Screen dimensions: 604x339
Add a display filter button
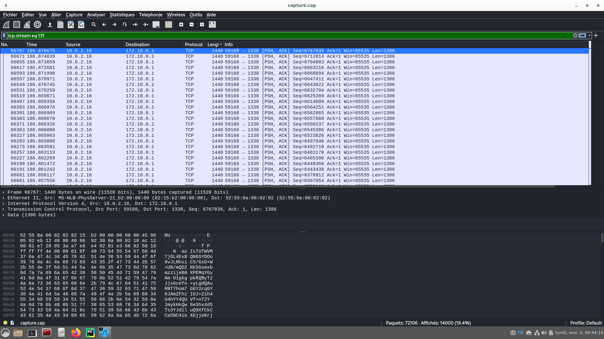click(596, 36)
